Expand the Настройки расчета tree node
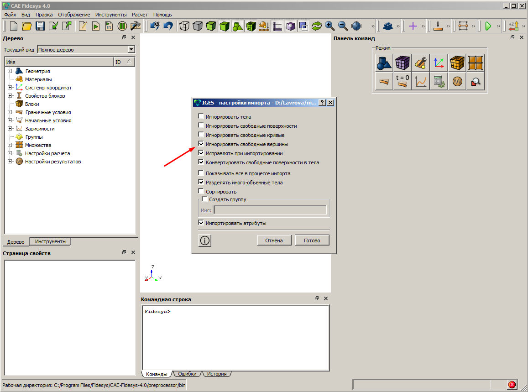528x392 pixels. coord(10,153)
